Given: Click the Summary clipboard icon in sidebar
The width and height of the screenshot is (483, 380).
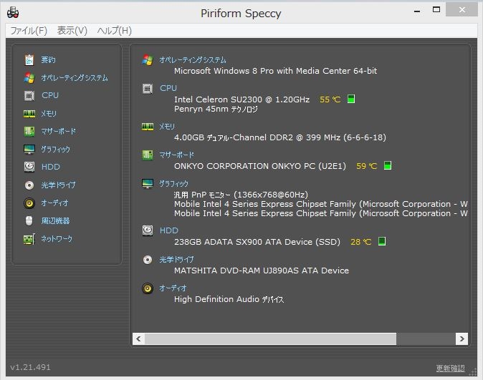Looking at the screenshot, I should click(x=29, y=60).
